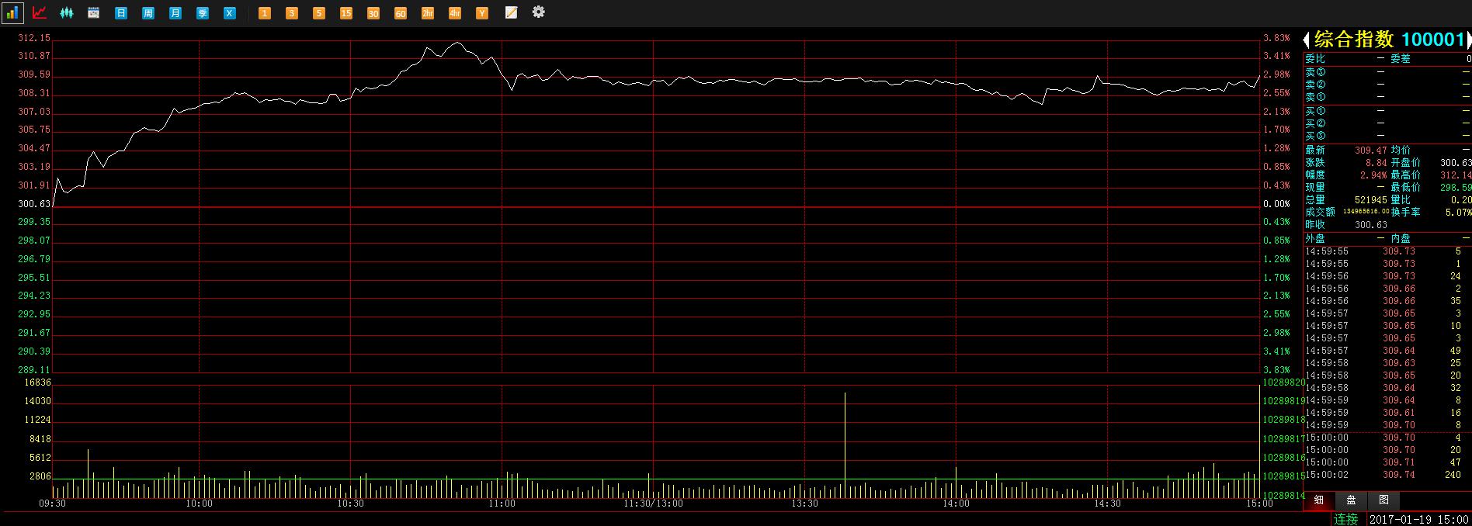Screen dimensions: 1472x526
Task: Select the daily 日 period button
Action: pyautogui.click(x=121, y=13)
